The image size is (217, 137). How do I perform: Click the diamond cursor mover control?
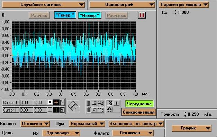coord(73,106)
